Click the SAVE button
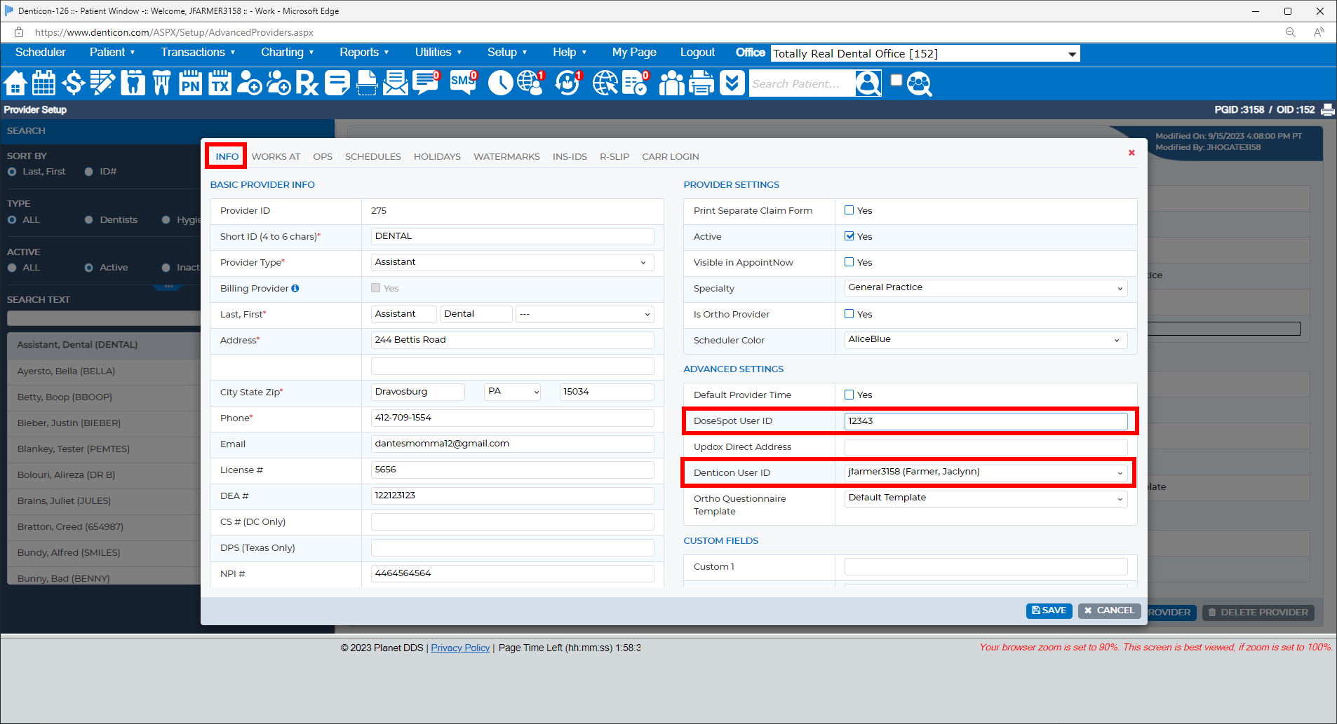This screenshot has height=724, width=1337. pyautogui.click(x=1049, y=610)
